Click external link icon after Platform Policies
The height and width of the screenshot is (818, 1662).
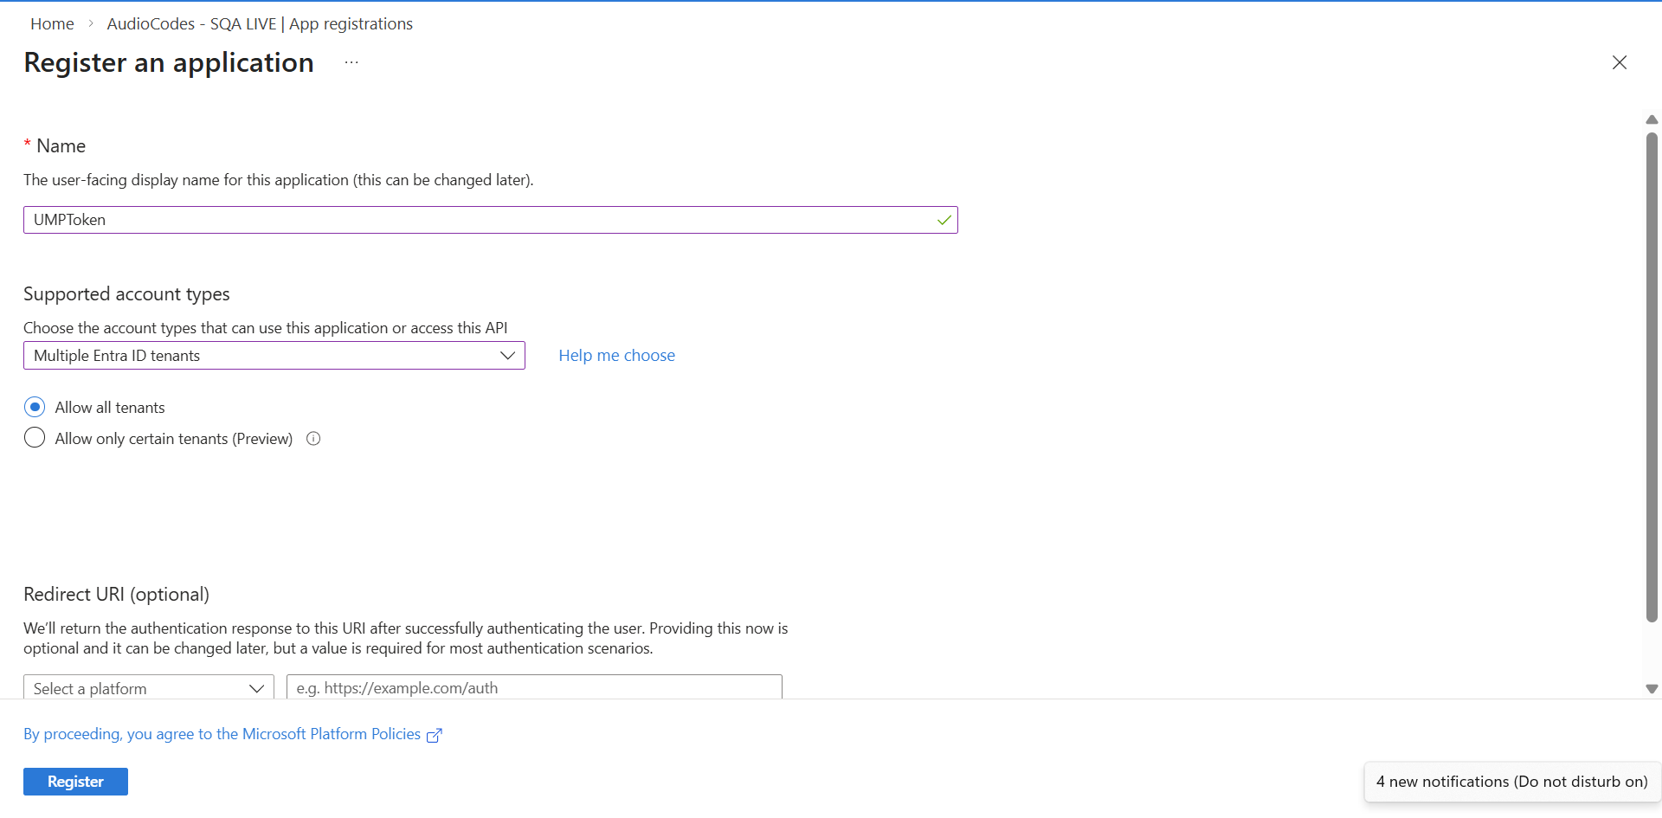[435, 735]
